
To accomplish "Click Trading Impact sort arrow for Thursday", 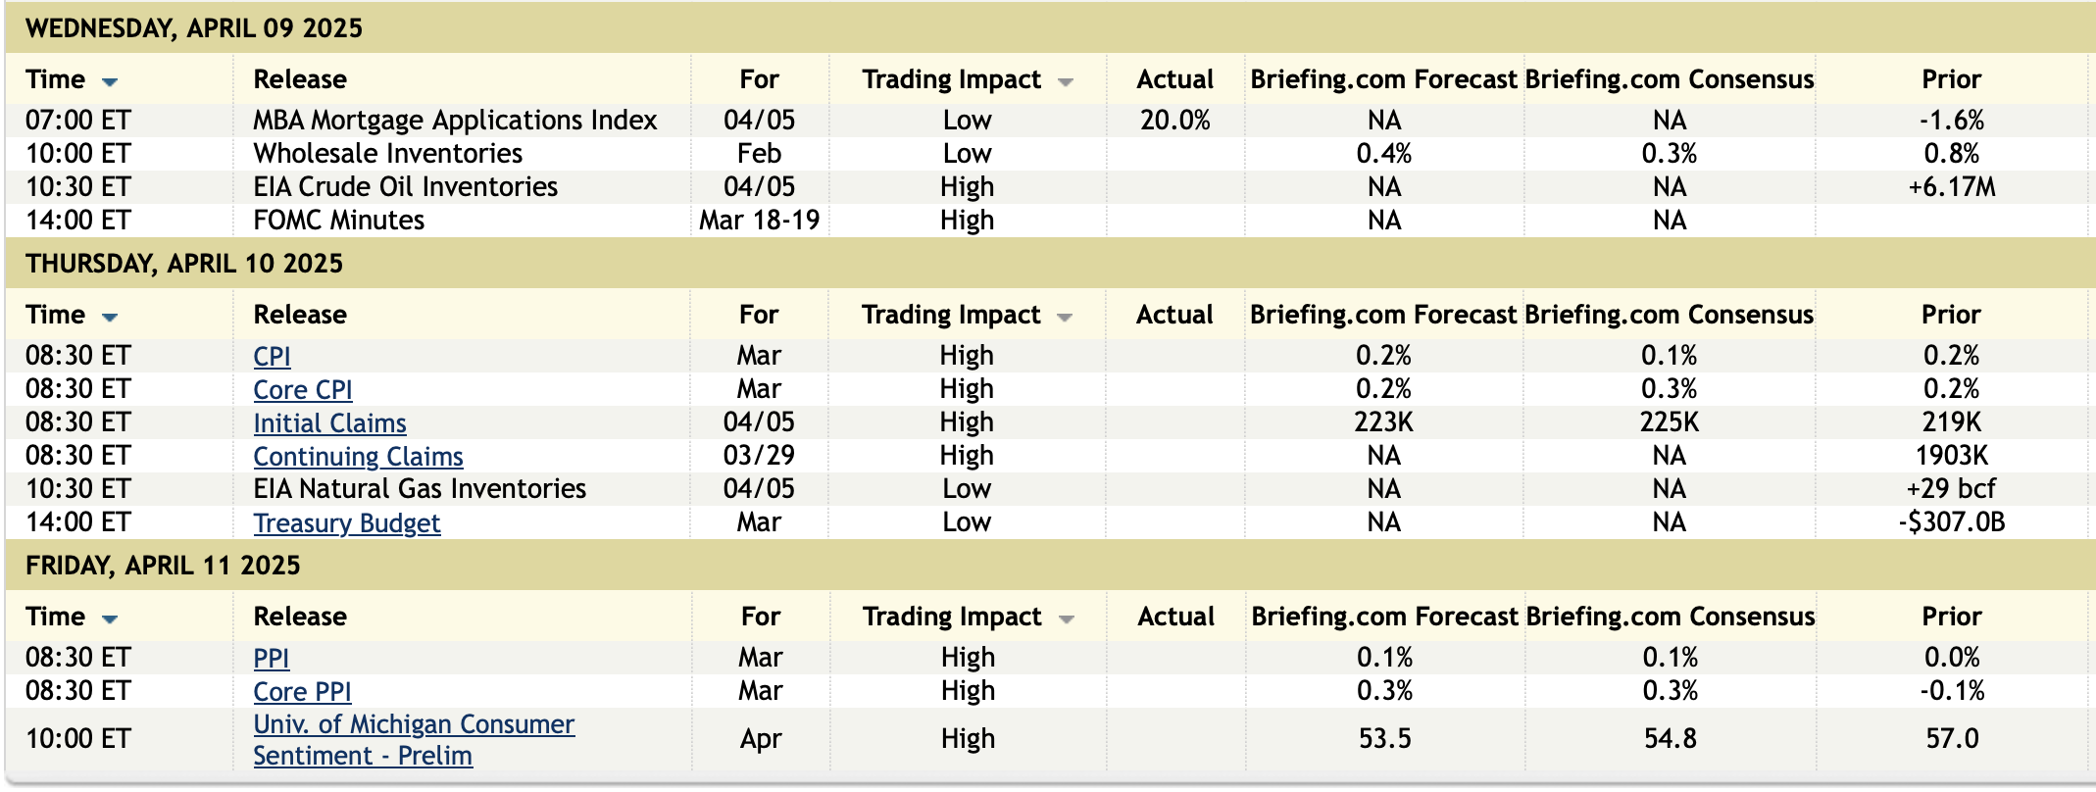I will tap(1065, 318).
